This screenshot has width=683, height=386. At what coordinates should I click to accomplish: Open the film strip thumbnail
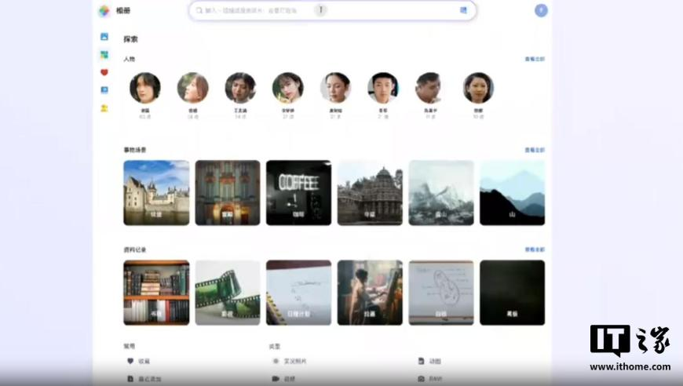pyautogui.click(x=228, y=293)
